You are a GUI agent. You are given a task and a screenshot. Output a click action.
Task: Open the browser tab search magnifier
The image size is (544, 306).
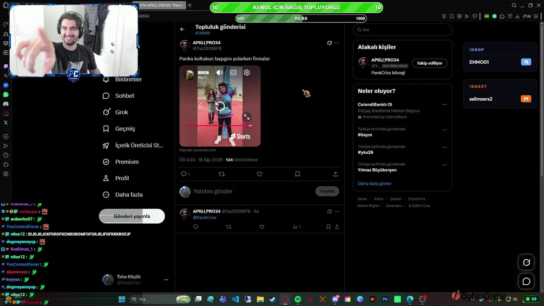514,6
